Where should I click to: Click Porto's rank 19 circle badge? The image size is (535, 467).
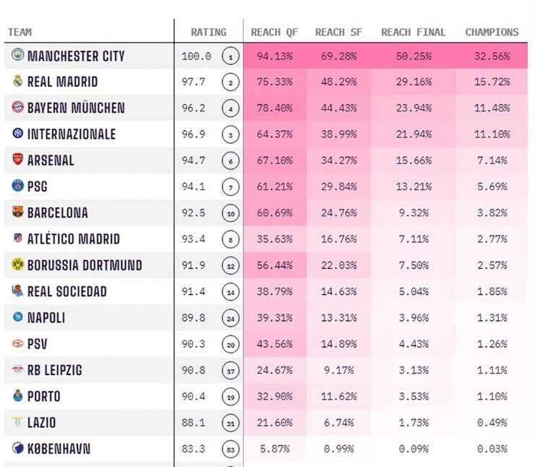[x=231, y=397]
